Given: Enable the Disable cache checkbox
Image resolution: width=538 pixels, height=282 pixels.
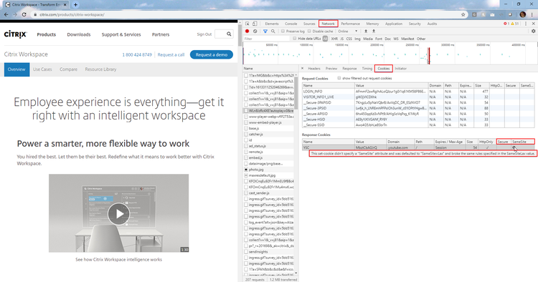Looking at the screenshot, I should click(x=309, y=31).
